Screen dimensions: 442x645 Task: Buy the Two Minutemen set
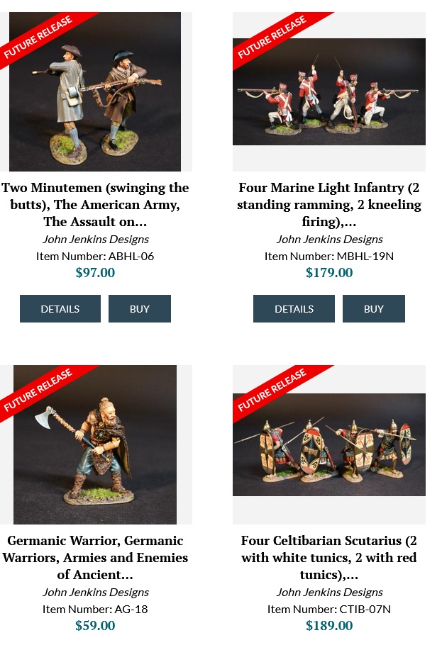(x=140, y=308)
